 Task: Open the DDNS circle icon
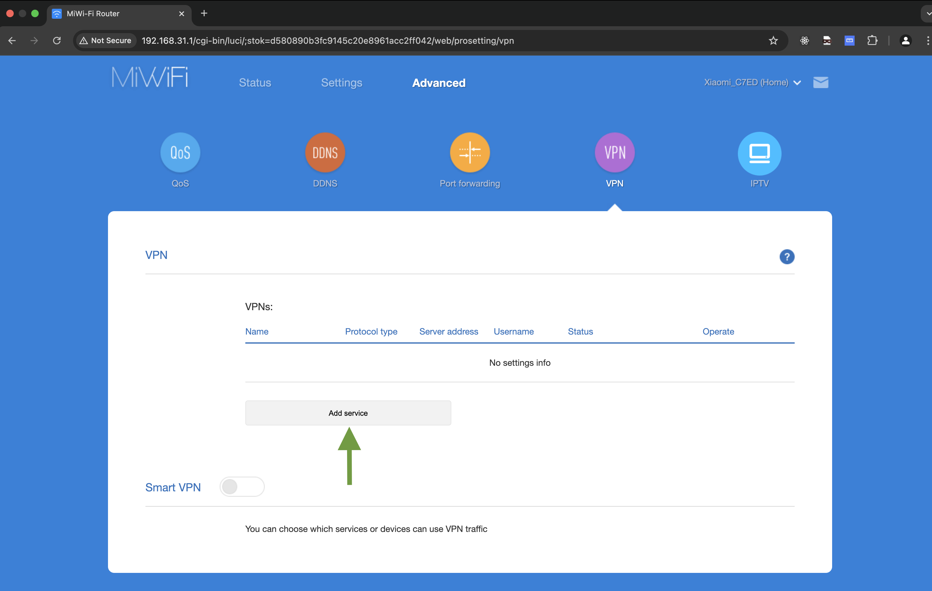point(325,152)
